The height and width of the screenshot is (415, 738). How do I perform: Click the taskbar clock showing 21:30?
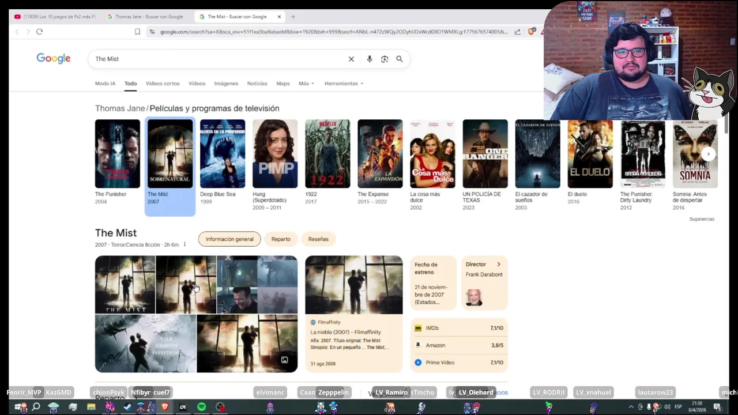[696, 407]
